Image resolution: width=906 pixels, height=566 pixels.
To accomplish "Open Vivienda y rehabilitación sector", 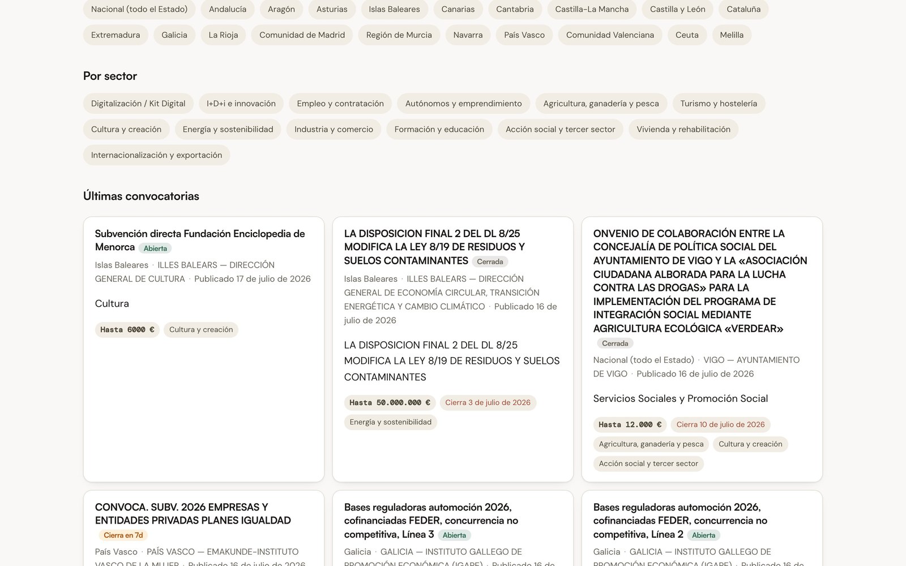I will pyautogui.click(x=683, y=130).
